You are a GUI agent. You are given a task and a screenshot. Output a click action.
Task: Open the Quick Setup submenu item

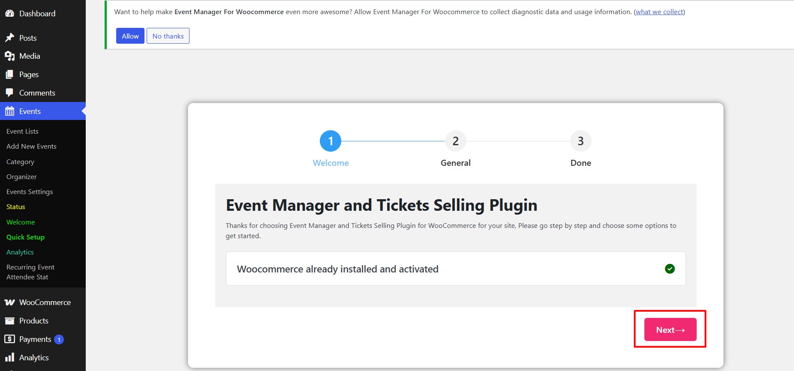(x=25, y=237)
